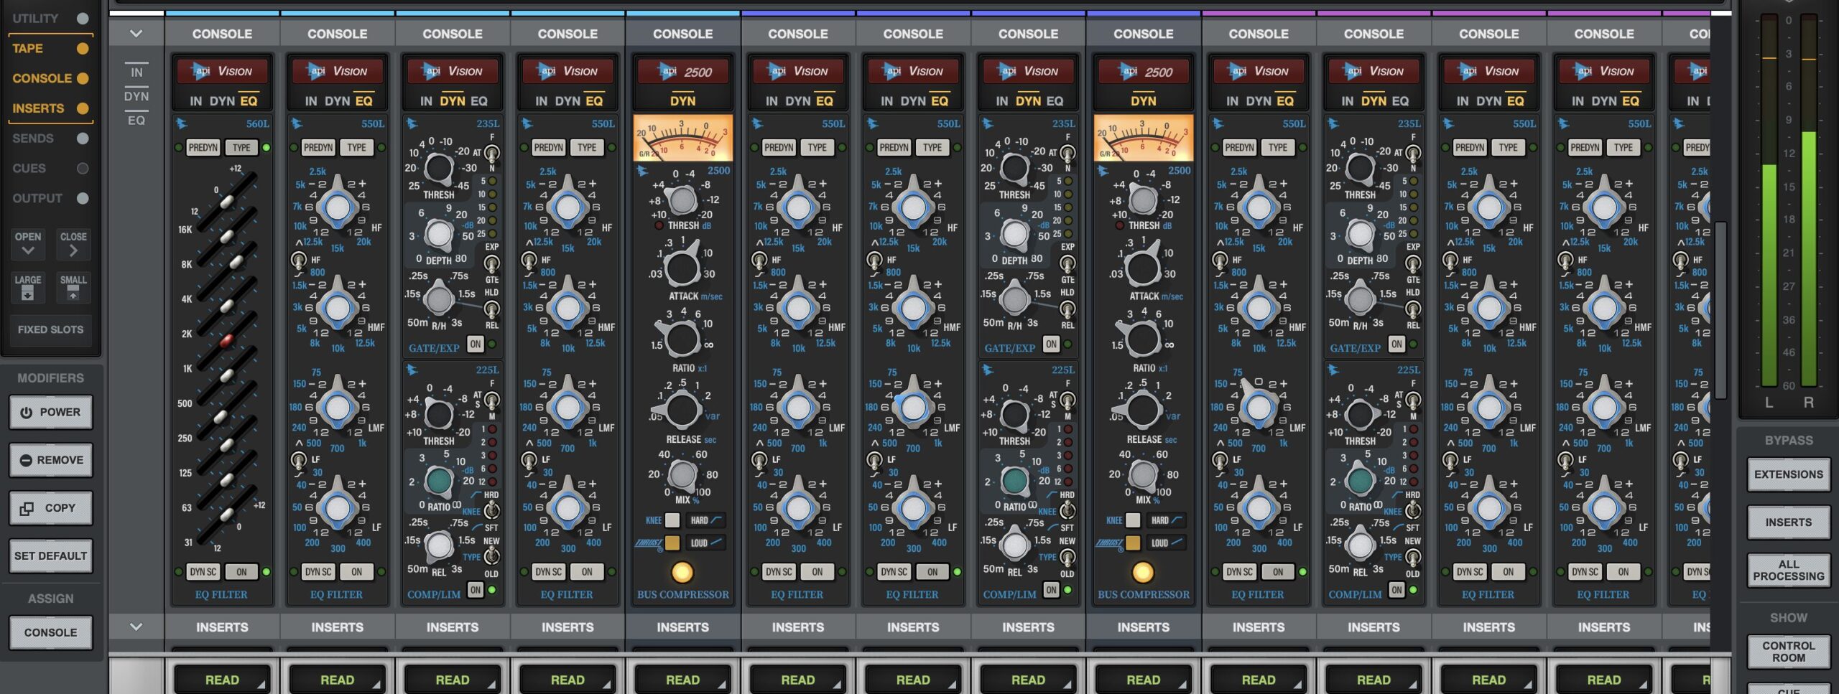Toggle the SENDS view row in the sidebar
The image size is (1839, 694).
click(x=50, y=138)
